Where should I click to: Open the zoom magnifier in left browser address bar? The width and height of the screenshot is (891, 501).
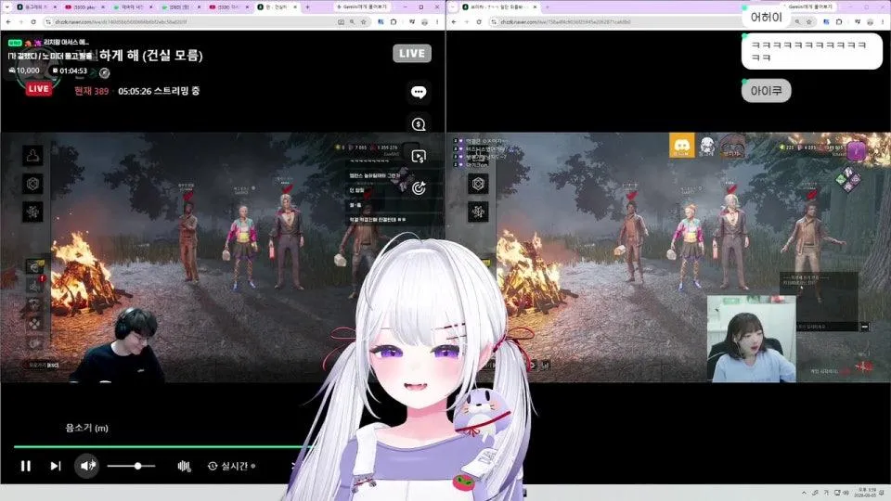[x=353, y=21]
